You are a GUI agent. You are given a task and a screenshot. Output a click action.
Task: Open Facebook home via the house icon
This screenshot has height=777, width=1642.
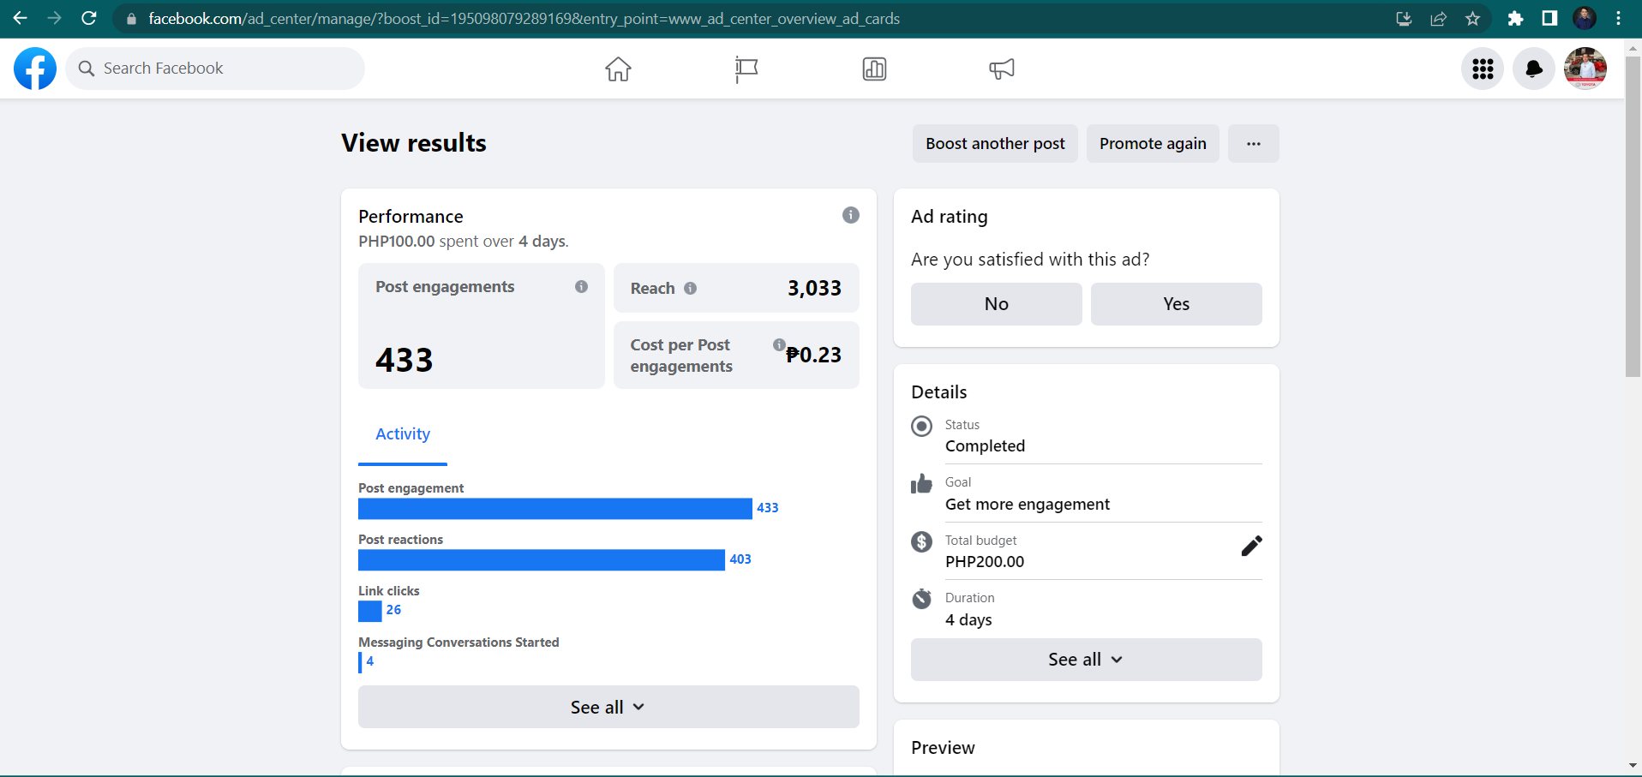tap(618, 69)
